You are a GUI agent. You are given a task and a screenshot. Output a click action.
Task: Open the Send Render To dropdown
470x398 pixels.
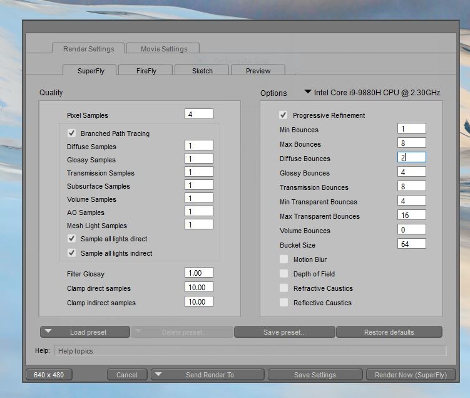click(208, 375)
